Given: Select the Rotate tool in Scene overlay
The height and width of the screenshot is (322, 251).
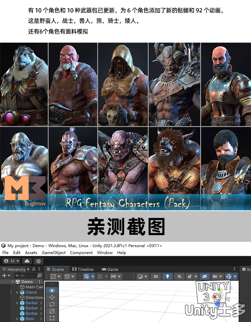Looking at the screenshot, I should coord(52,304).
